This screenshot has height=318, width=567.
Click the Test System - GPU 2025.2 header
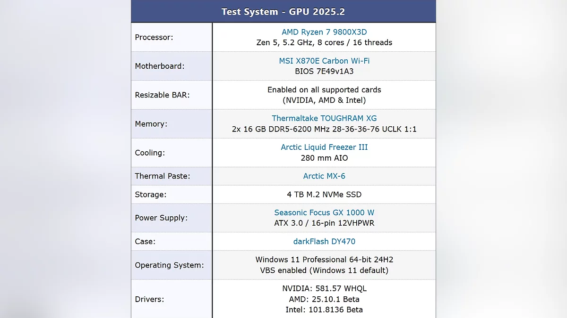[x=283, y=12]
